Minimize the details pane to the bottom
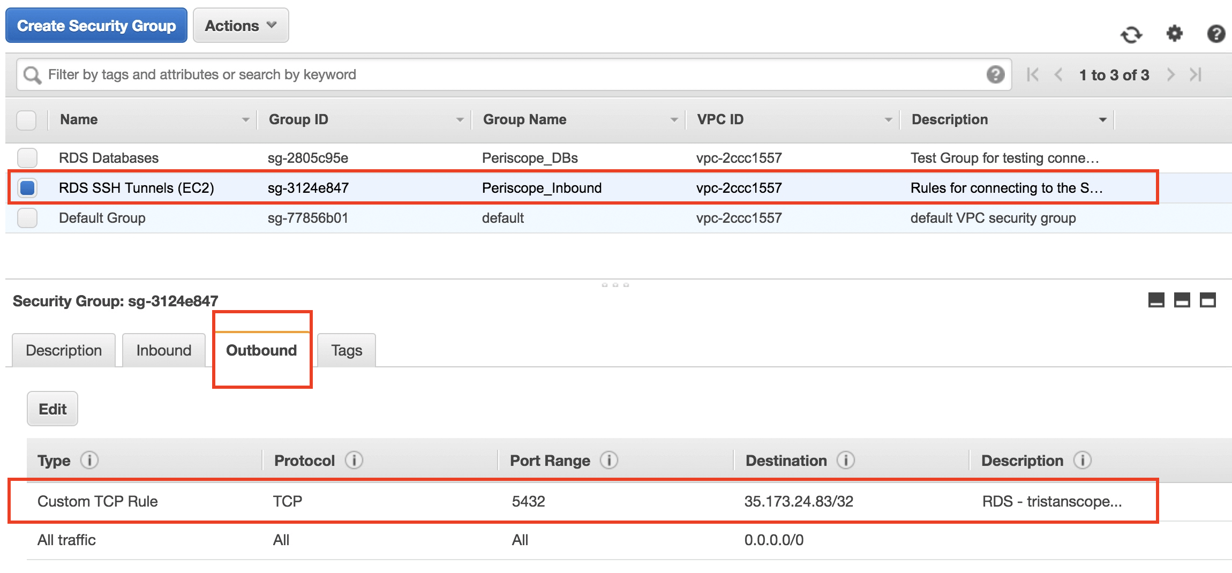1232x573 pixels. [1156, 300]
